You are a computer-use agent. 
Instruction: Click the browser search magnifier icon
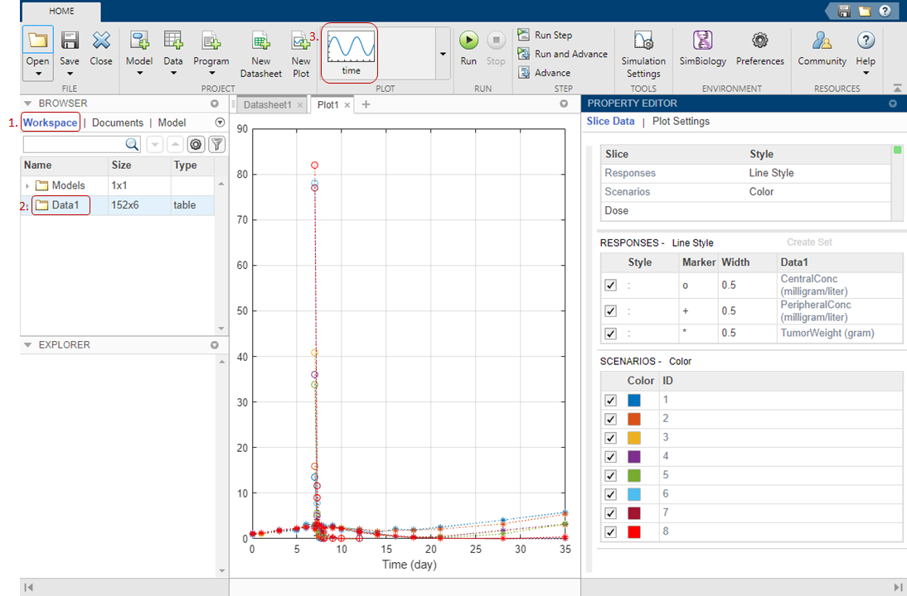click(x=132, y=144)
